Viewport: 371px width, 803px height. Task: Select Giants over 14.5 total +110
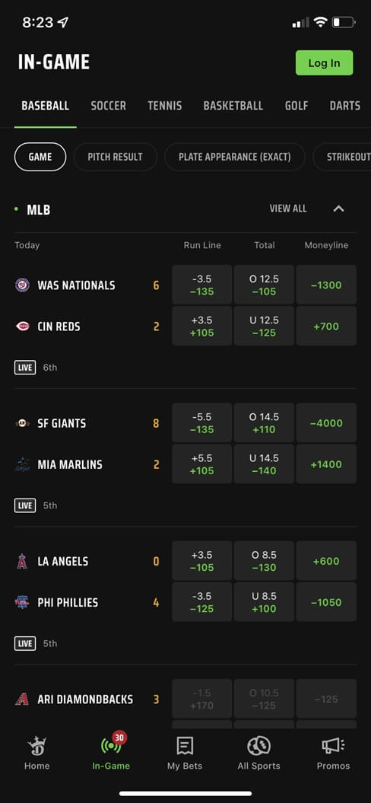[264, 423]
